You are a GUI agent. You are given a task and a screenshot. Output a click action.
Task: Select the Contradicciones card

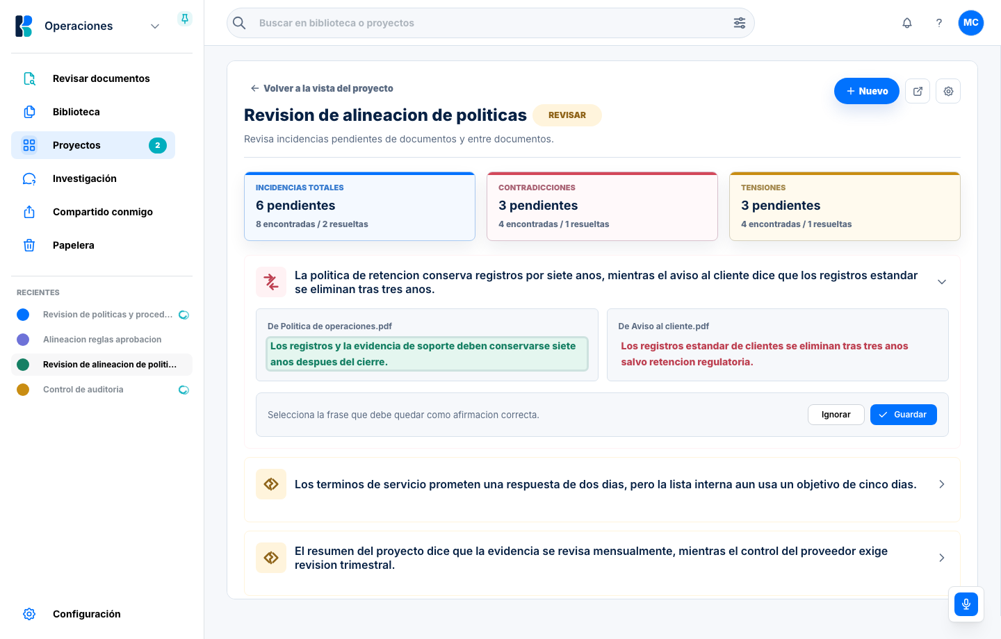tap(602, 206)
